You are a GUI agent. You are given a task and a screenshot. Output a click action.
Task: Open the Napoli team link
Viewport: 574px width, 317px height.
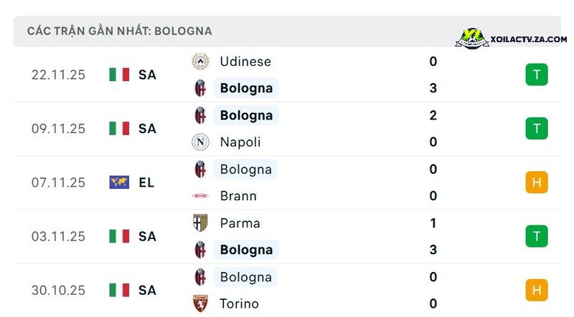pos(240,142)
